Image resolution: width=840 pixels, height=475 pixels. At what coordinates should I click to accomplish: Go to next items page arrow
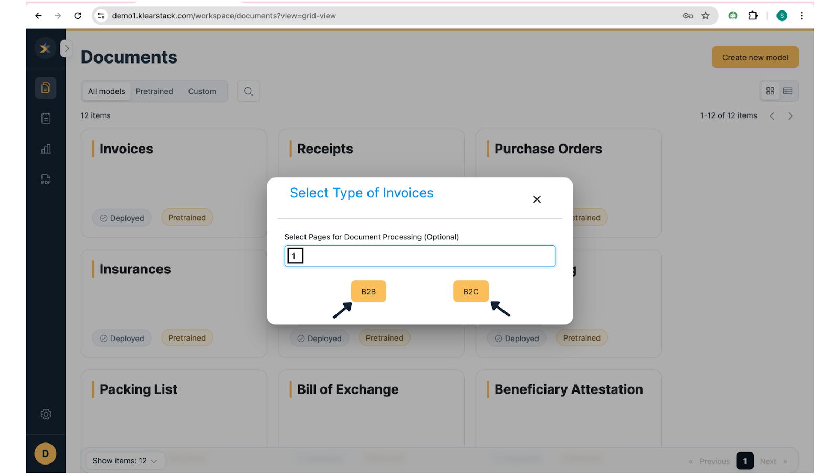pyautogui.click(x=790, y=116)
